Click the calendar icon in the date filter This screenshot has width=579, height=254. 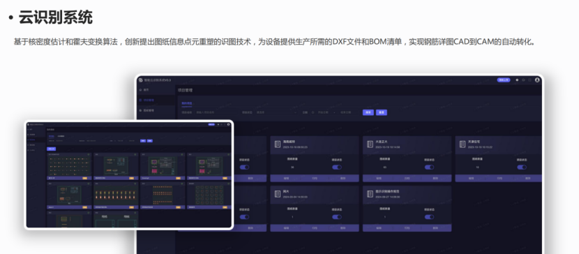313,112
